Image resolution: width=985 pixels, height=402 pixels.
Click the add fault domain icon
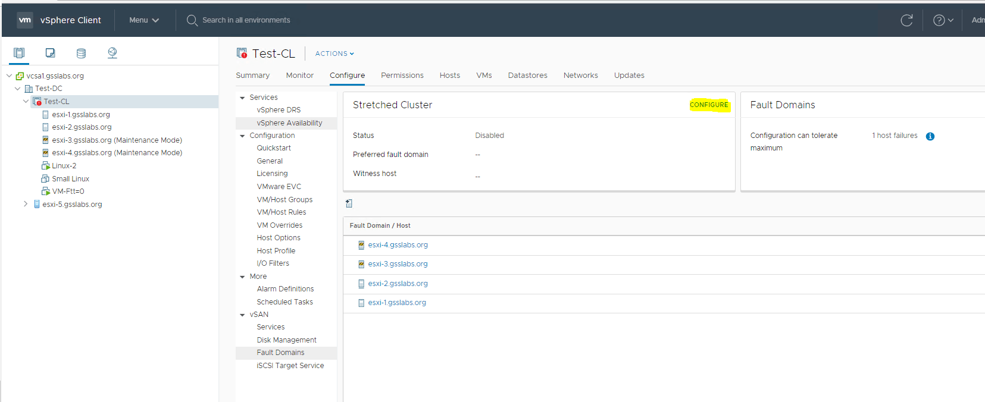(x=349, y=203)
